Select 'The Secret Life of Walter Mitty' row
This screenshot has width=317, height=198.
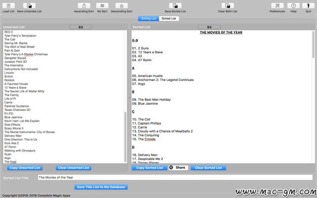[x=24, y=92]
